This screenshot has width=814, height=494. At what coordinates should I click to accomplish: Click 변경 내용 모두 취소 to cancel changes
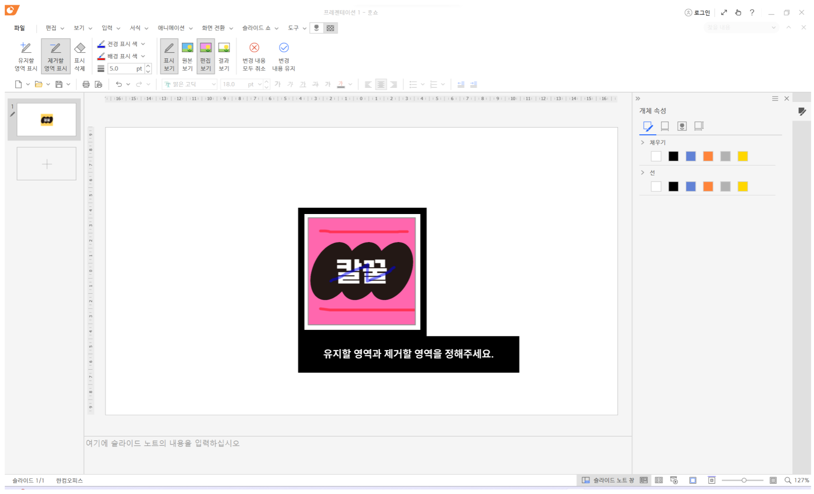(254, 56)
